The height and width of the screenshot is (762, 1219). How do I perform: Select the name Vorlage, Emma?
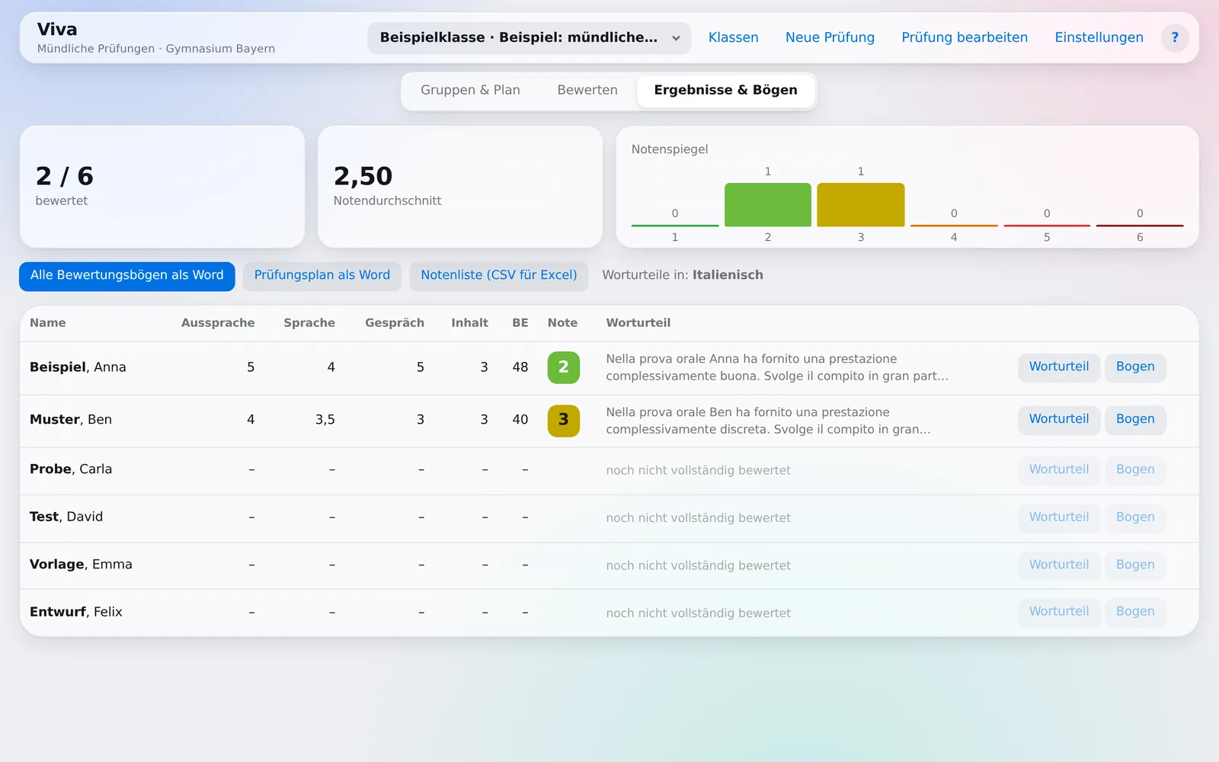[81, 565]
